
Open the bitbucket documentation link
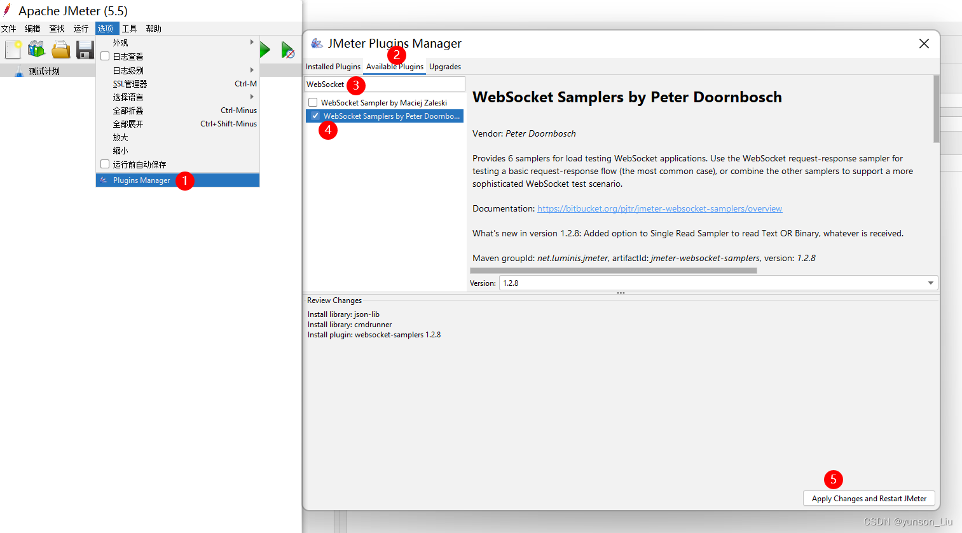pos(659,208)
